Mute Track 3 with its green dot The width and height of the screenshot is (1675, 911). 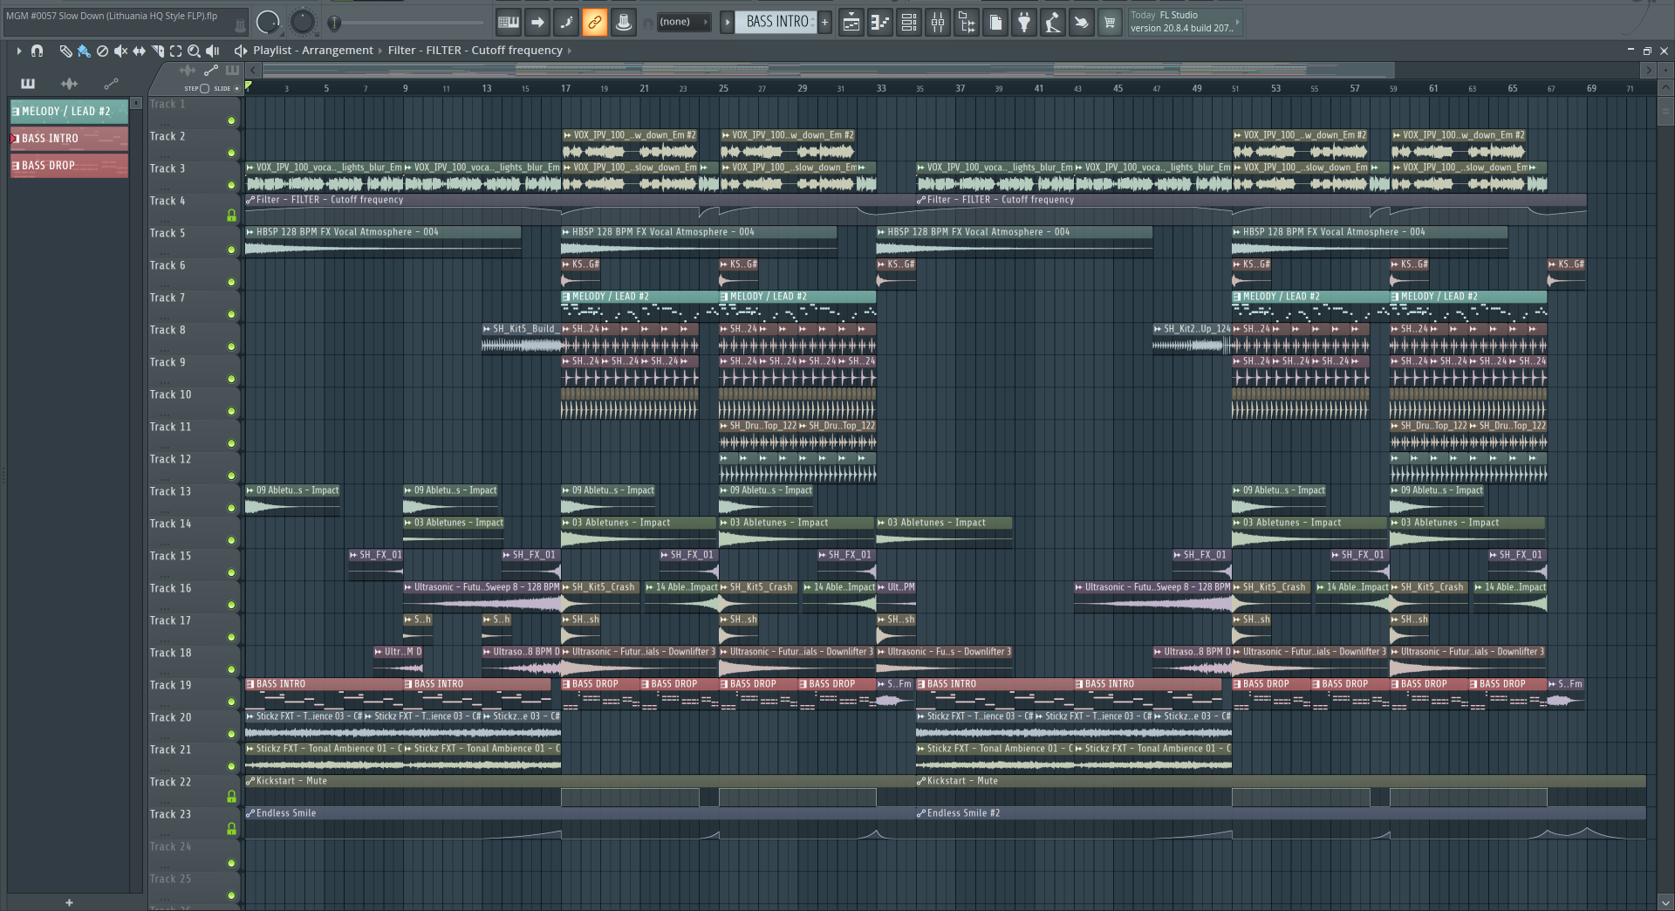tap(231, 185)
